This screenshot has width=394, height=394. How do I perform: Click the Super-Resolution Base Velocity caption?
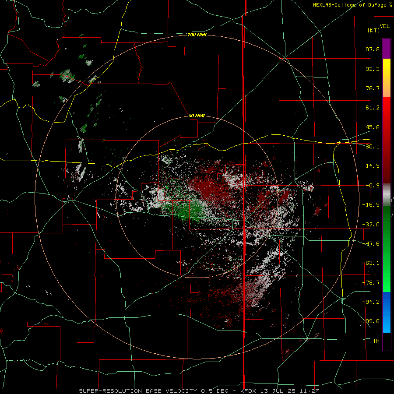click(199, 391)
